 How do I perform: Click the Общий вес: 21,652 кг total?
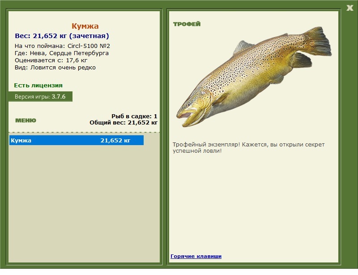click(x=124, y=122)
